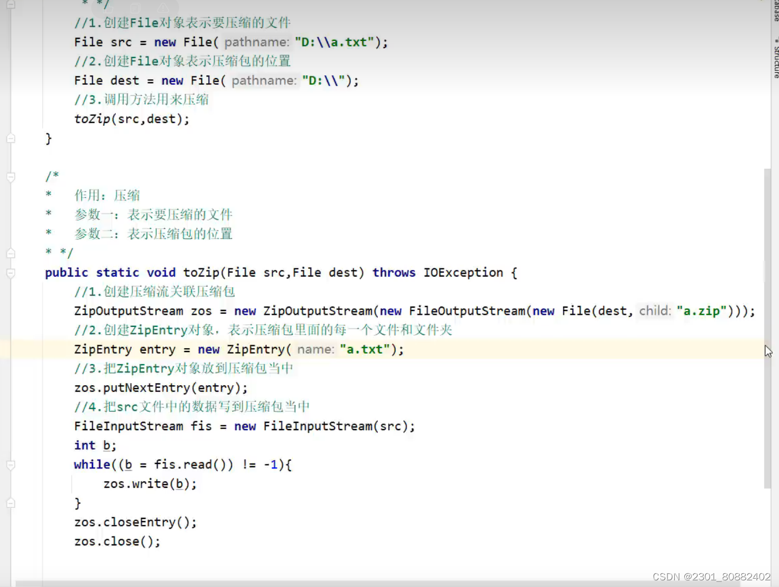This screenshot has width=779, height=587.
Task: Click the comment line 作用: 压缩
Action: [107, 196]
